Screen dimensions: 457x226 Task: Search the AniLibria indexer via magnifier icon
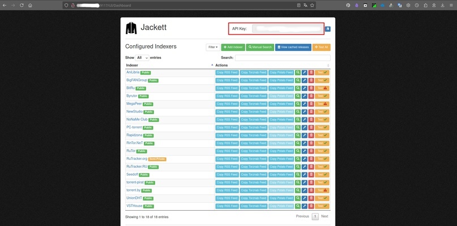click(297, 72)
